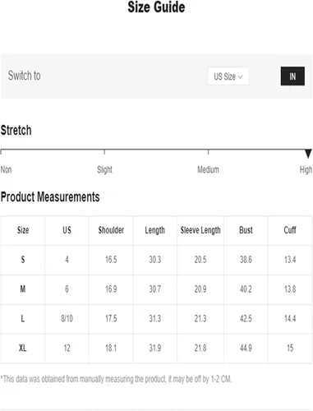313x411 pixels.
Task: Open the US Size dropdown
Action: click(228, 76)
